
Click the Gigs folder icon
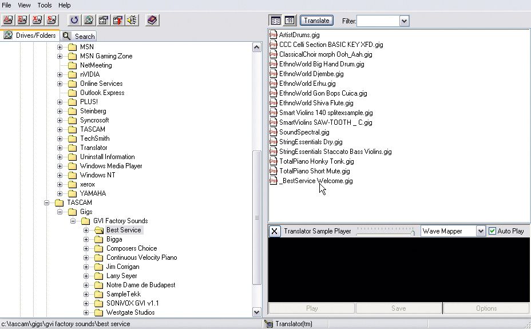click(x=73, y=212)
